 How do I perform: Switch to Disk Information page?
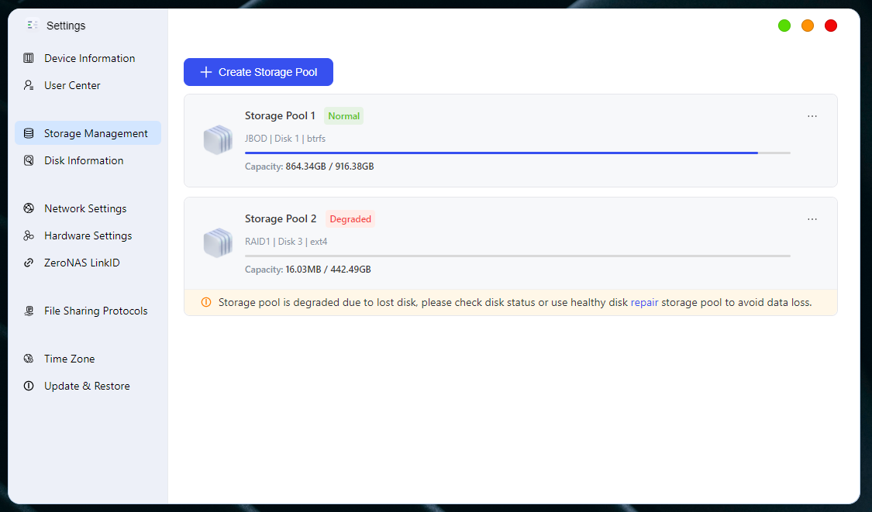tap(88, 160)
